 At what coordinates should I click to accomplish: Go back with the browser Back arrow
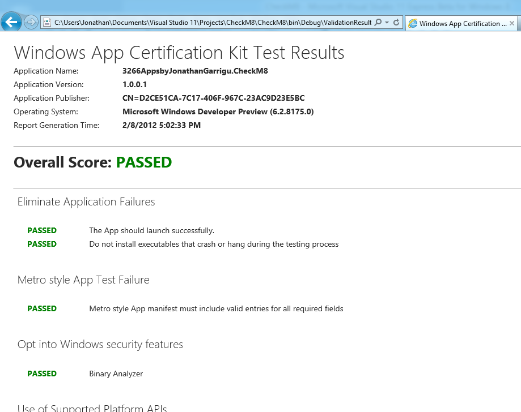tap(11, 22)
